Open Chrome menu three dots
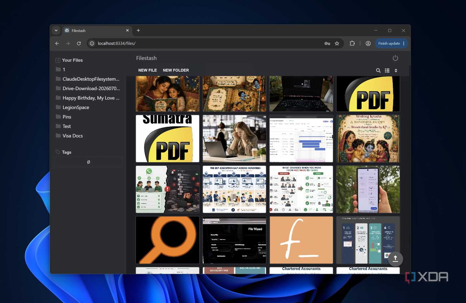 click(x=404, y=43)
